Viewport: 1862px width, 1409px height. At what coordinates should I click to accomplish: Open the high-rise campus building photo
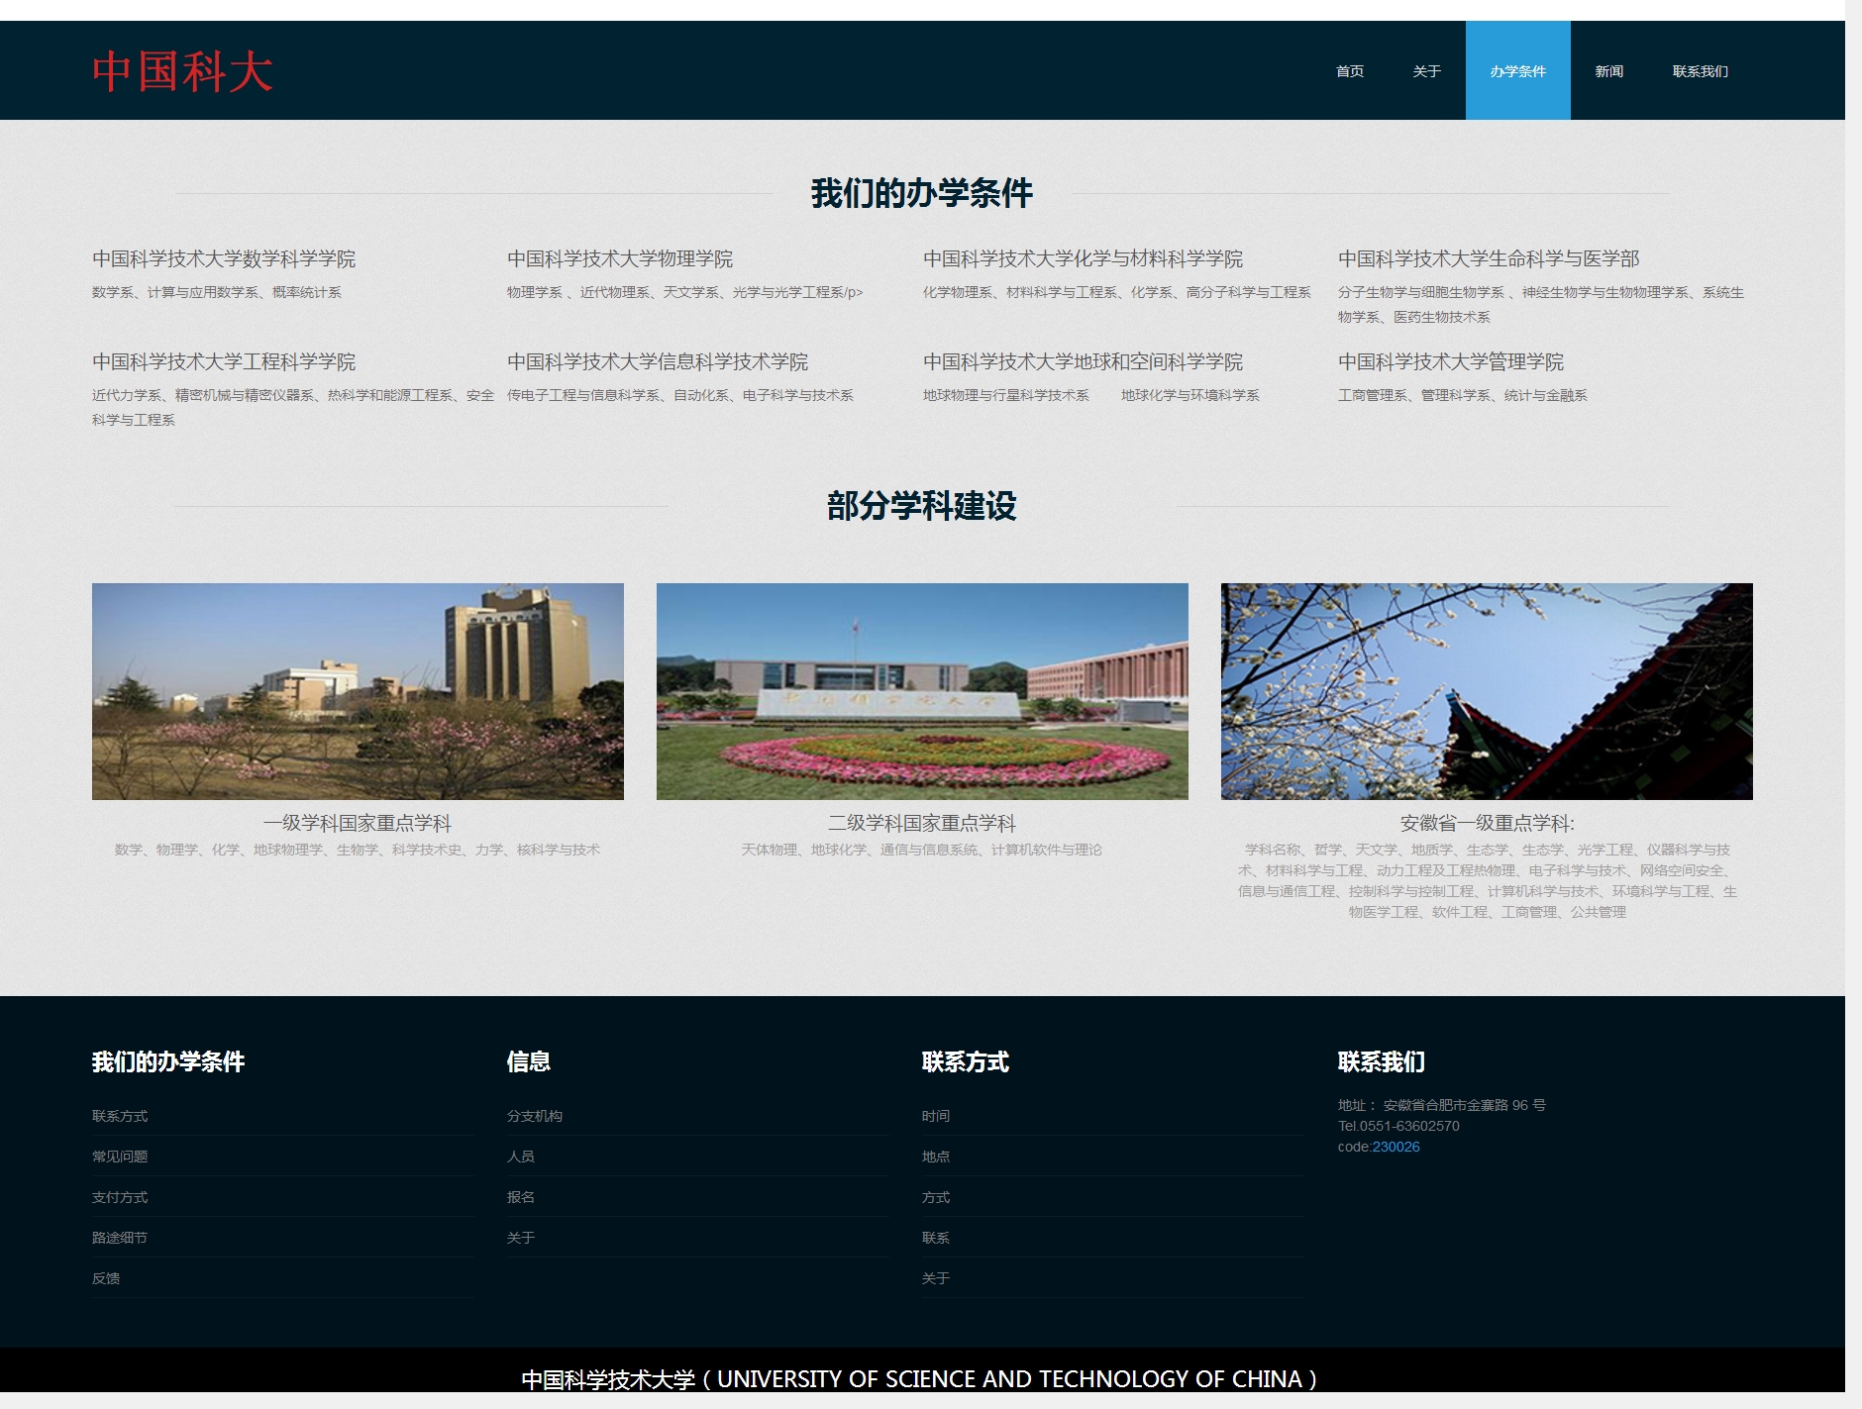358,691
